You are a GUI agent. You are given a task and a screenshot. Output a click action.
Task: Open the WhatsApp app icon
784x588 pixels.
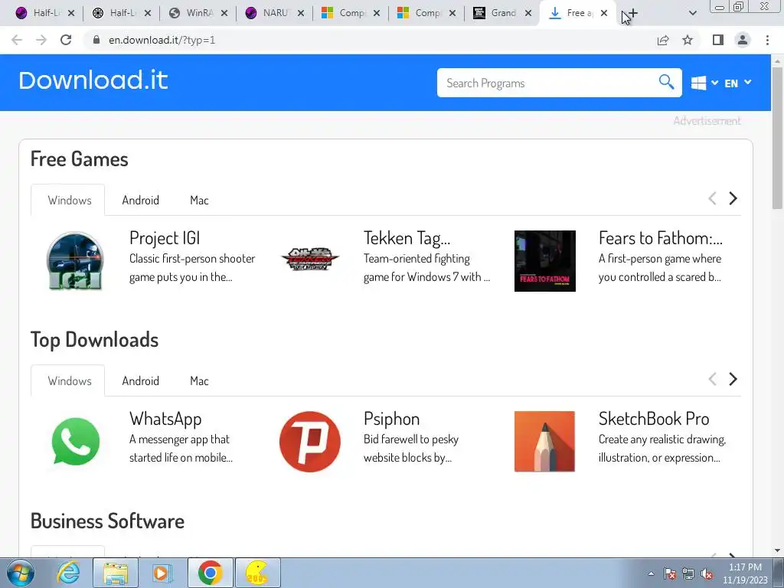[x=76, y=442]
